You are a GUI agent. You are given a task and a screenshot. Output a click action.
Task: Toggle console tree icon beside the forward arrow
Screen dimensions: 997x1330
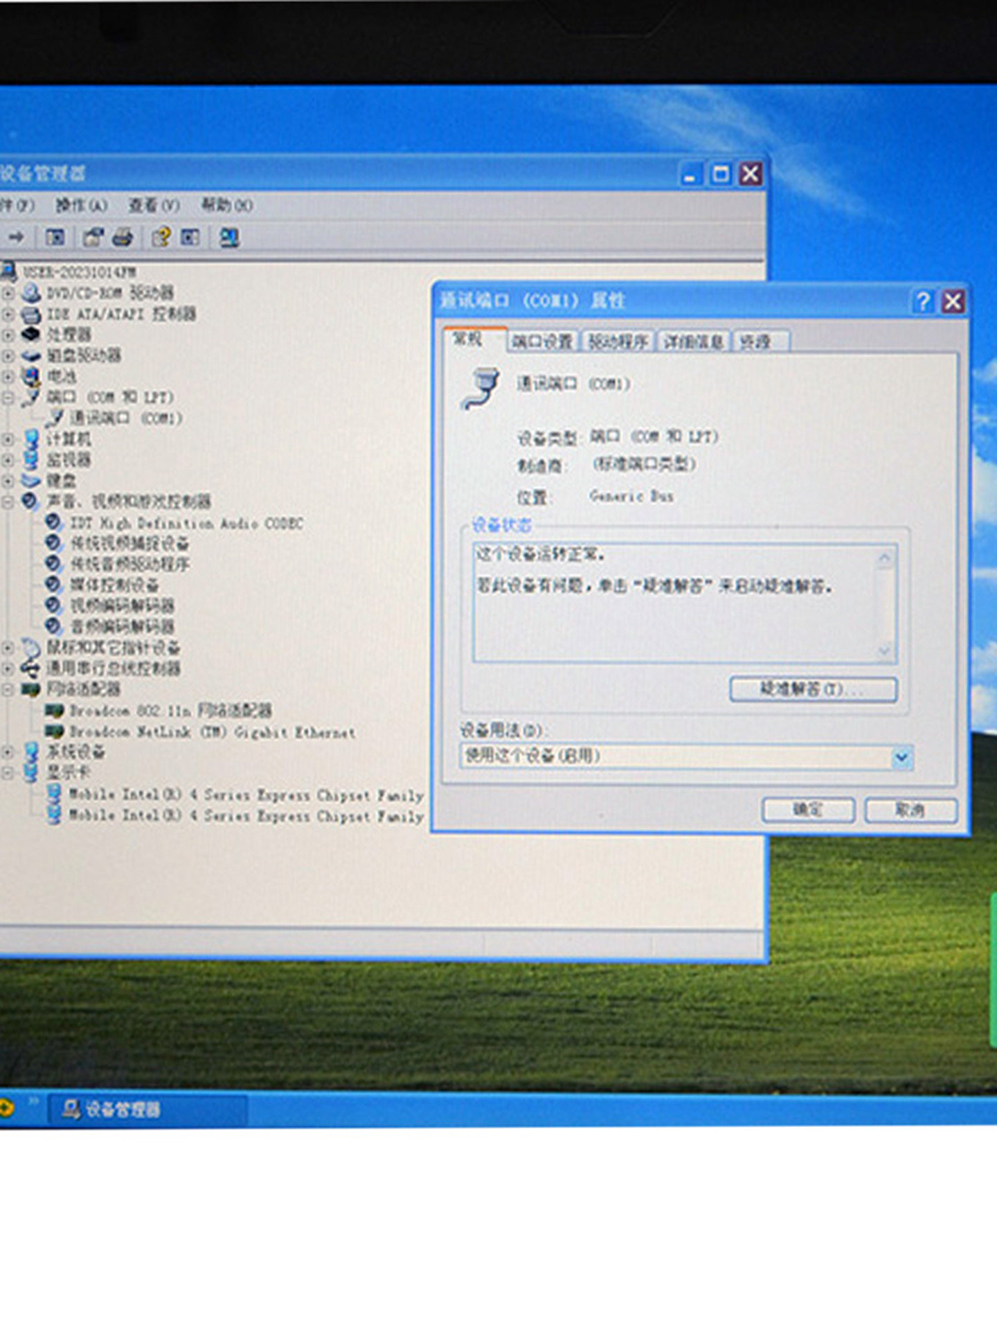pyautogui.click(x=55, y=238)
